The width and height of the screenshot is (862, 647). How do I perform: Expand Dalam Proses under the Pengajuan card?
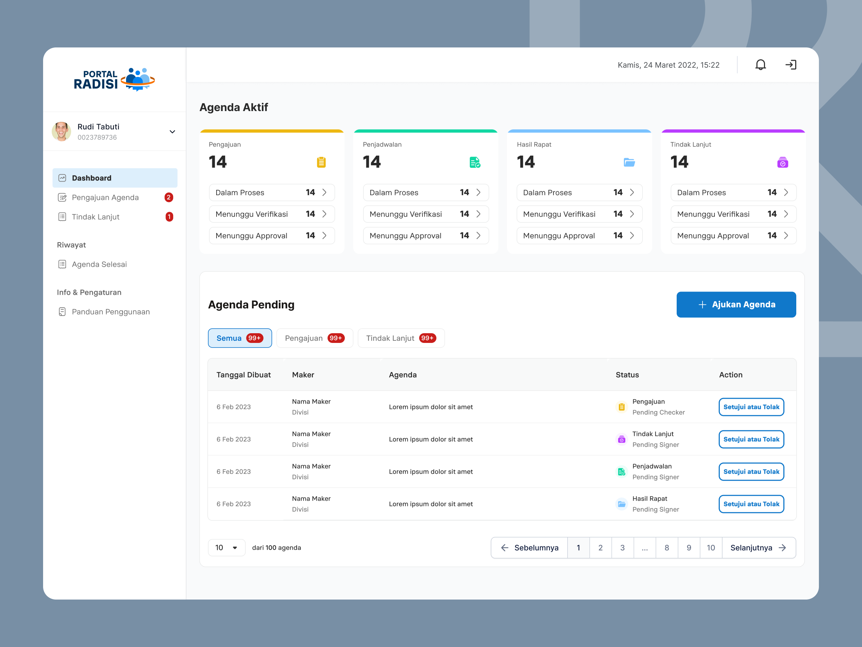[272, 192]
